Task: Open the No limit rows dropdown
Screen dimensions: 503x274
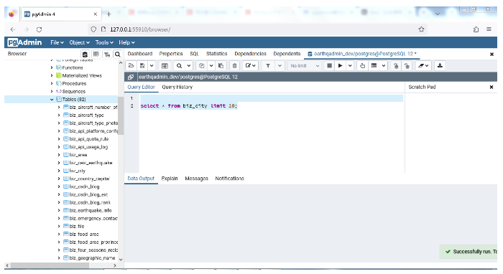Action: [x=305, y=65]
